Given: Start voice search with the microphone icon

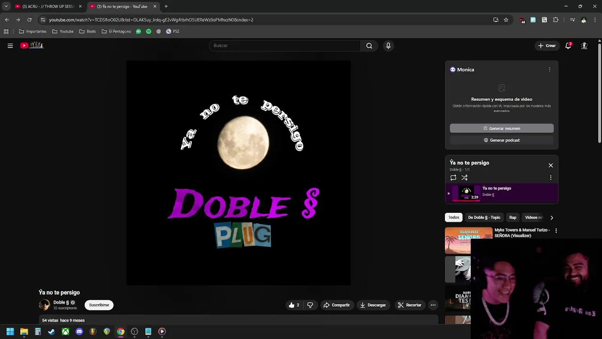Looking at the screenshot, I should click(x=388, y=46).
